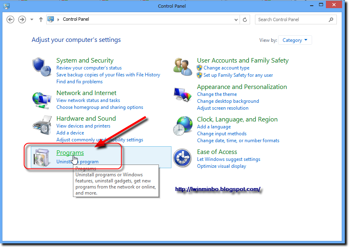Select Find and fix problems
The width and height of the screenshot is (349, 247).
(x=79, y=82)
